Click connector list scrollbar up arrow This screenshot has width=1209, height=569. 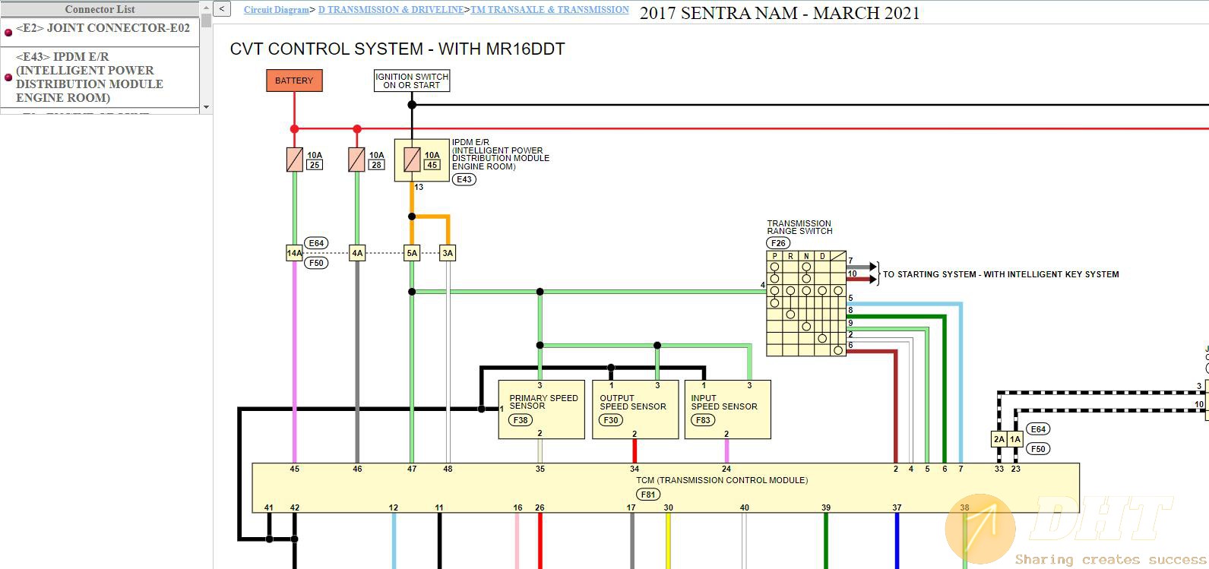(206, 8)
